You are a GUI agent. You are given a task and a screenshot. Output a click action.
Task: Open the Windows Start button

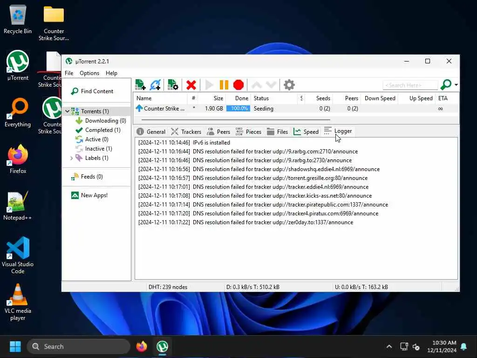15,346
